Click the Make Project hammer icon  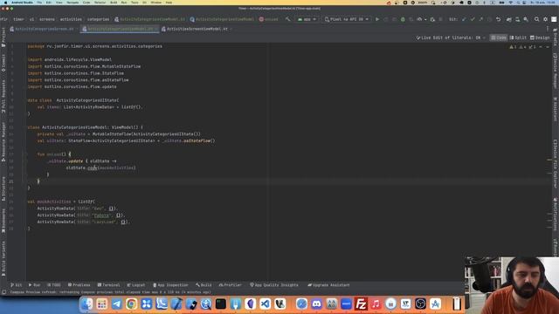[287, 19]
